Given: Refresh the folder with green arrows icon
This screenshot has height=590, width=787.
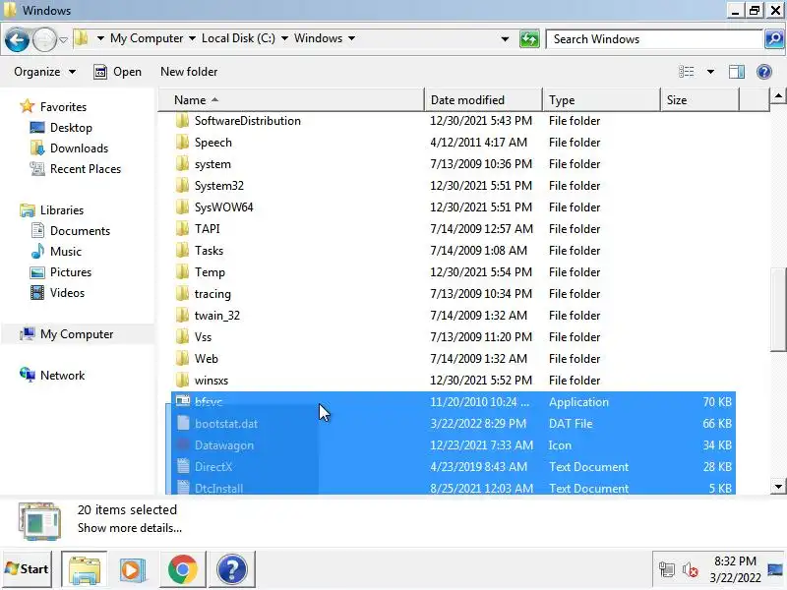Looking at the screenshot, I should tap(529, 39).
